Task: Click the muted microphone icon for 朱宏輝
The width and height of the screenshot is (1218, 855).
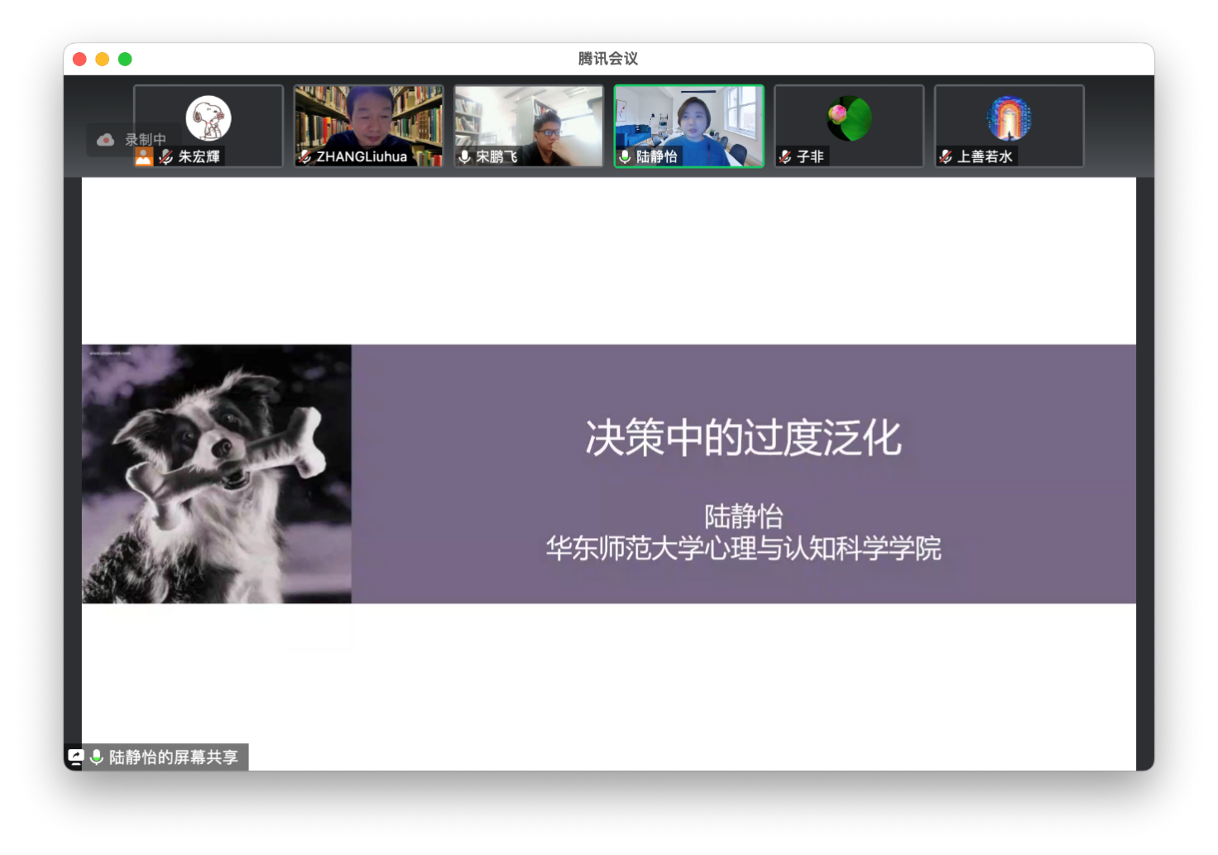Action: [165, 156]
